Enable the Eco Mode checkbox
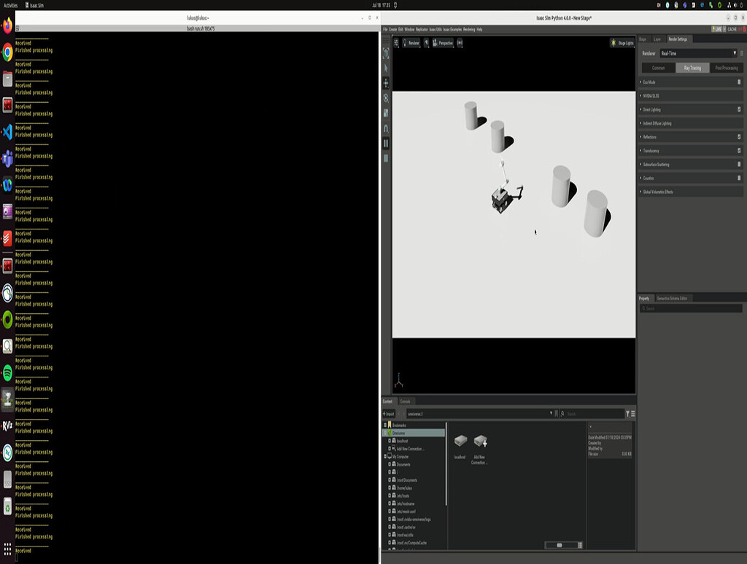 [739, 82]
